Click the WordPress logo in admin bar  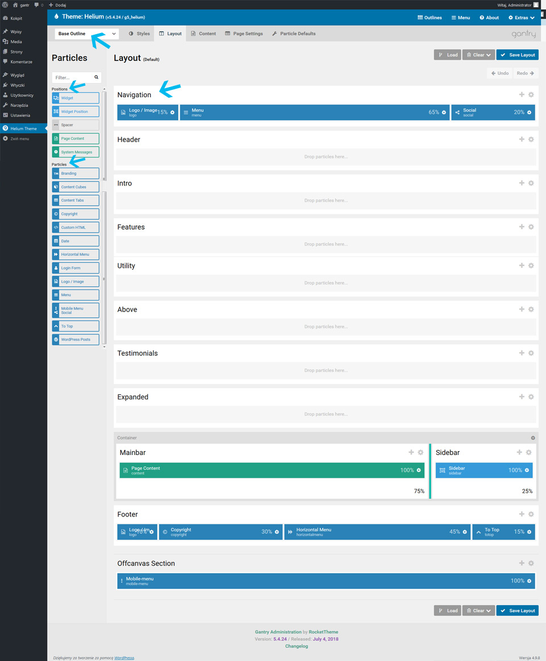(x=5, y=5)
